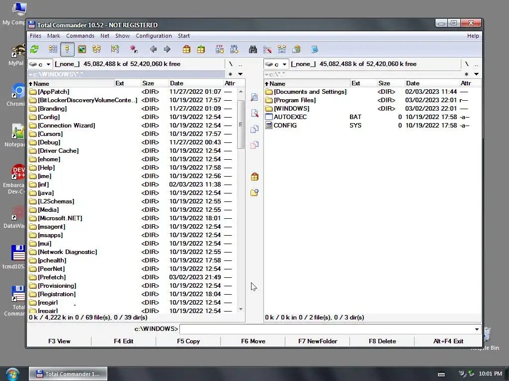Open the Synchronize directories icon
Image resolution: width=509 pixels, height=381 pixels.
point(282,49)
